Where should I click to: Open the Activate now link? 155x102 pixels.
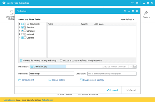coord(48,100)
